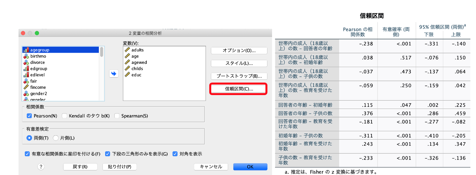Select the 片側(L) radio button
The image size is (476, 175).
tap(56, 138)
